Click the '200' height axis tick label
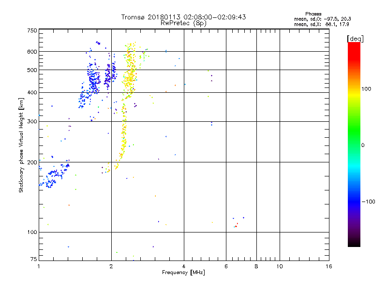The height and width of the screenshot is (290, 387). point(32,162)
